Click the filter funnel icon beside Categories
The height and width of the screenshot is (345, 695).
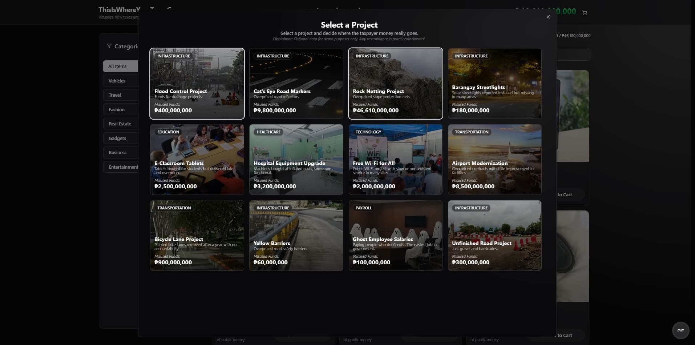(109, 46)
